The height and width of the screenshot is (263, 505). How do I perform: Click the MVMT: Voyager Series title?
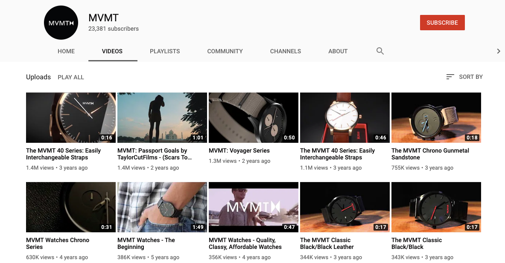coord(239,150)
